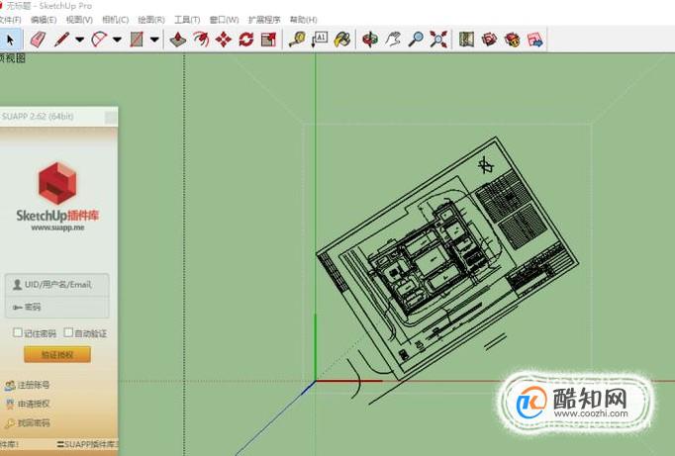The height and width of the screenshot is (456, 675).
Task: Activate the Orbit tool
Action: 370,40
